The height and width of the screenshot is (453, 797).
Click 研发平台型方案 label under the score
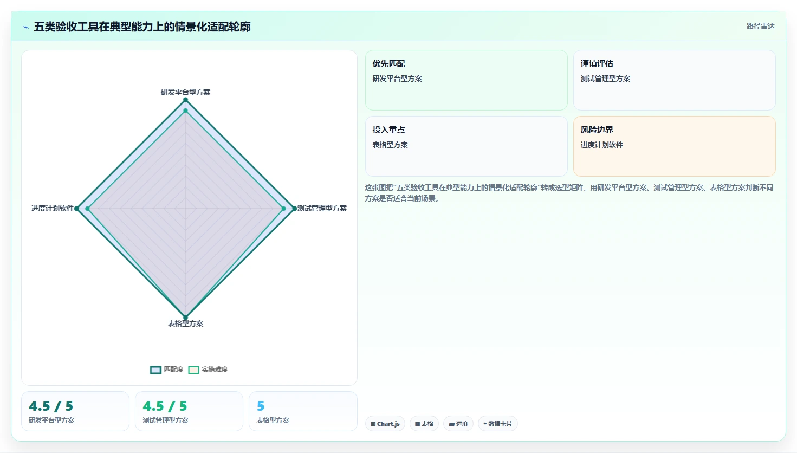click(51, 420)
